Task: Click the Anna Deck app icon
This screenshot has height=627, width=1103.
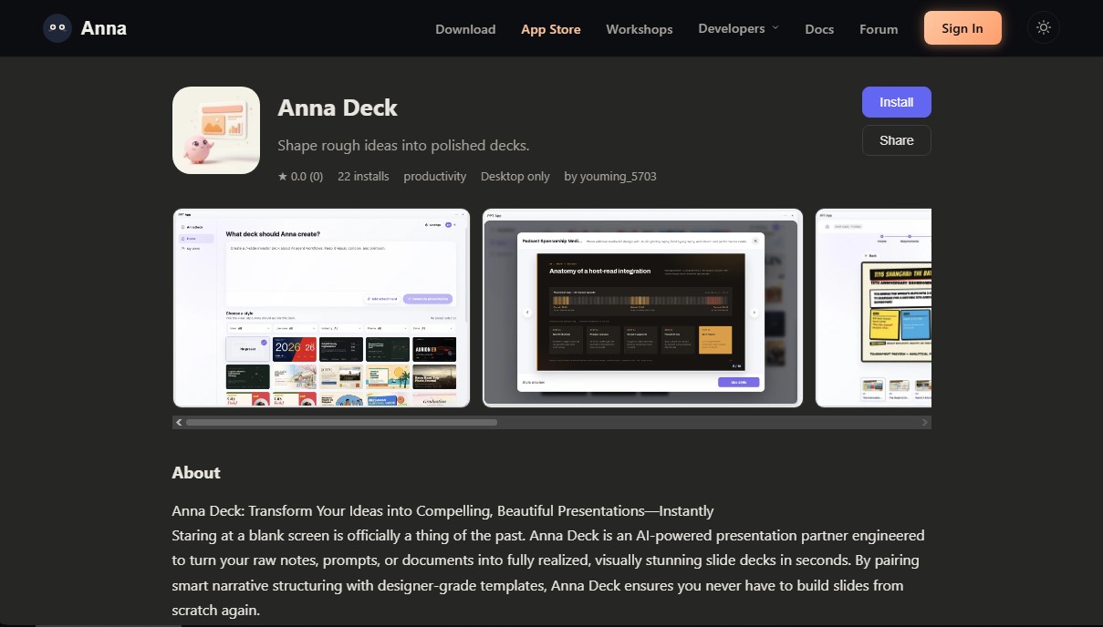Action: (216, 130)
